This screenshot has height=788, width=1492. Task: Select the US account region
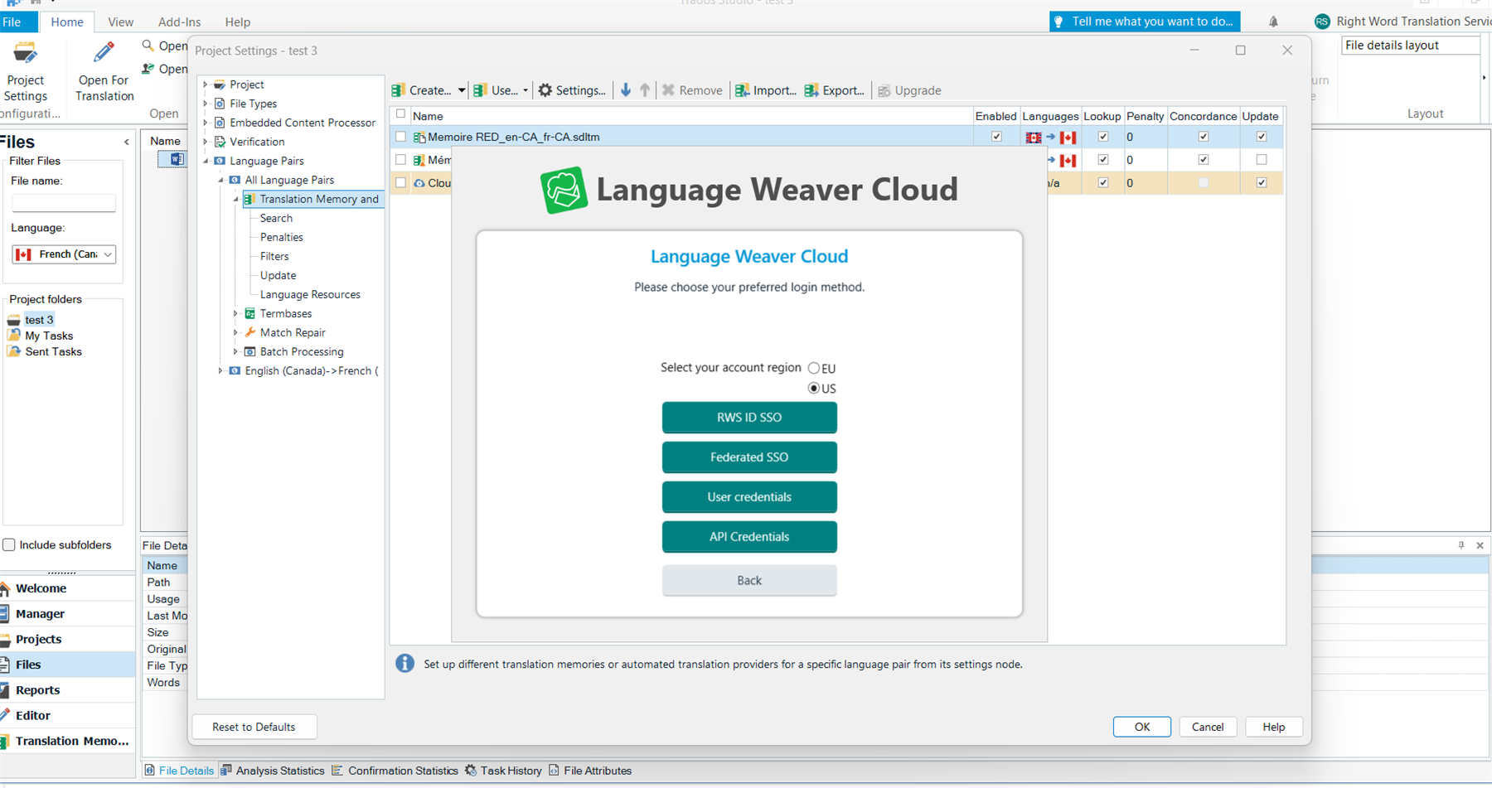813,388
